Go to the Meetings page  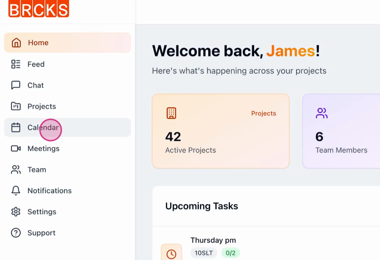(x=68, y=148)
